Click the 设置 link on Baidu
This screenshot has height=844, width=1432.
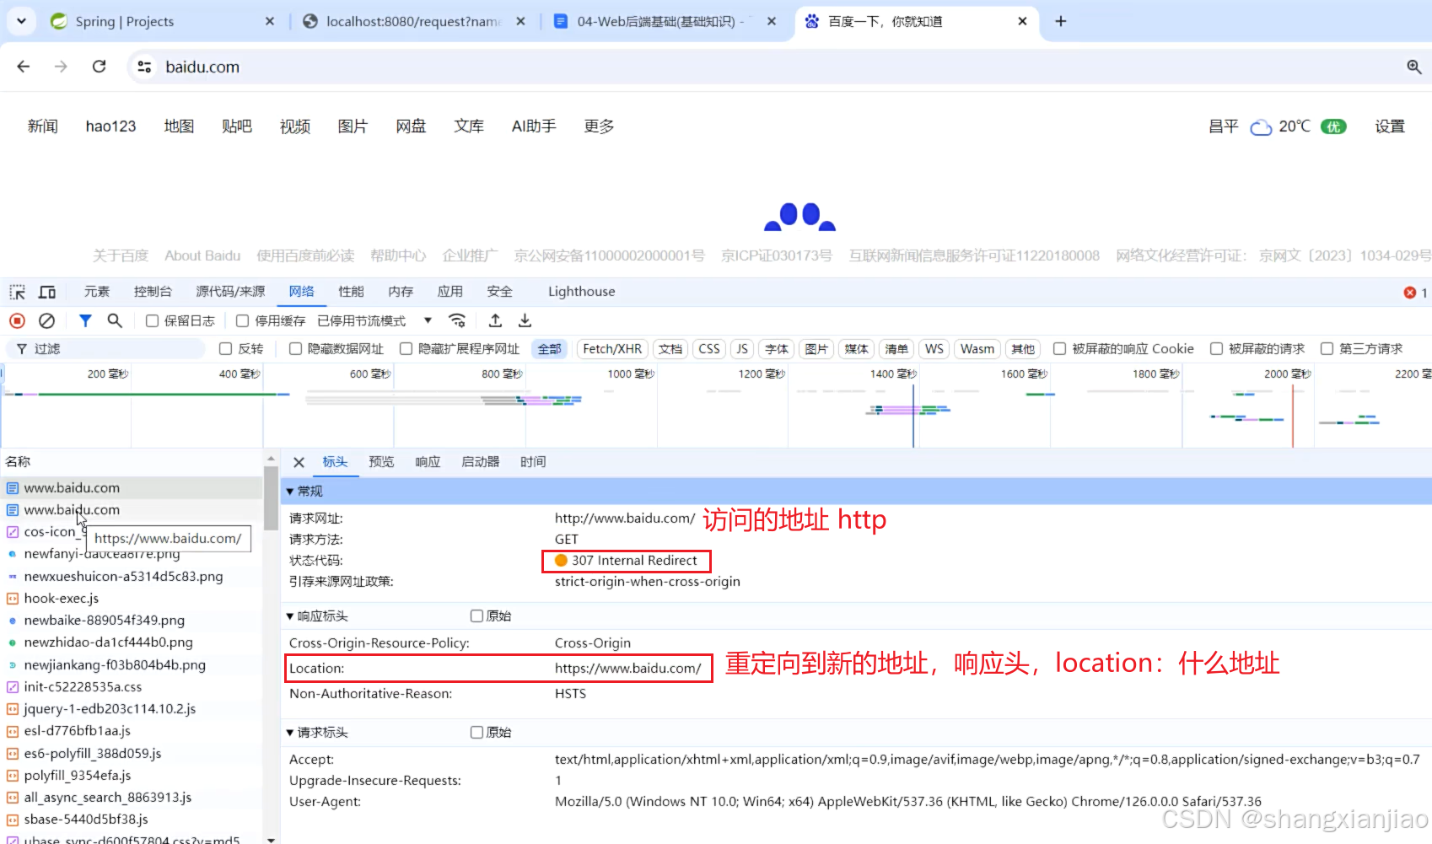coord(1390,126)
